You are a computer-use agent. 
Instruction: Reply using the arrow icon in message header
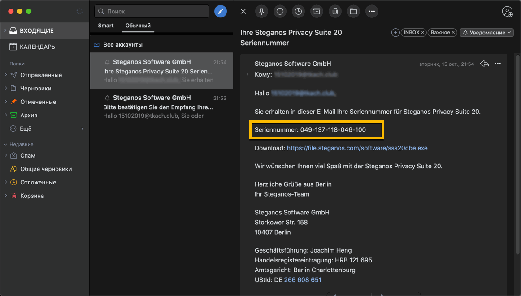click(484, 64)
